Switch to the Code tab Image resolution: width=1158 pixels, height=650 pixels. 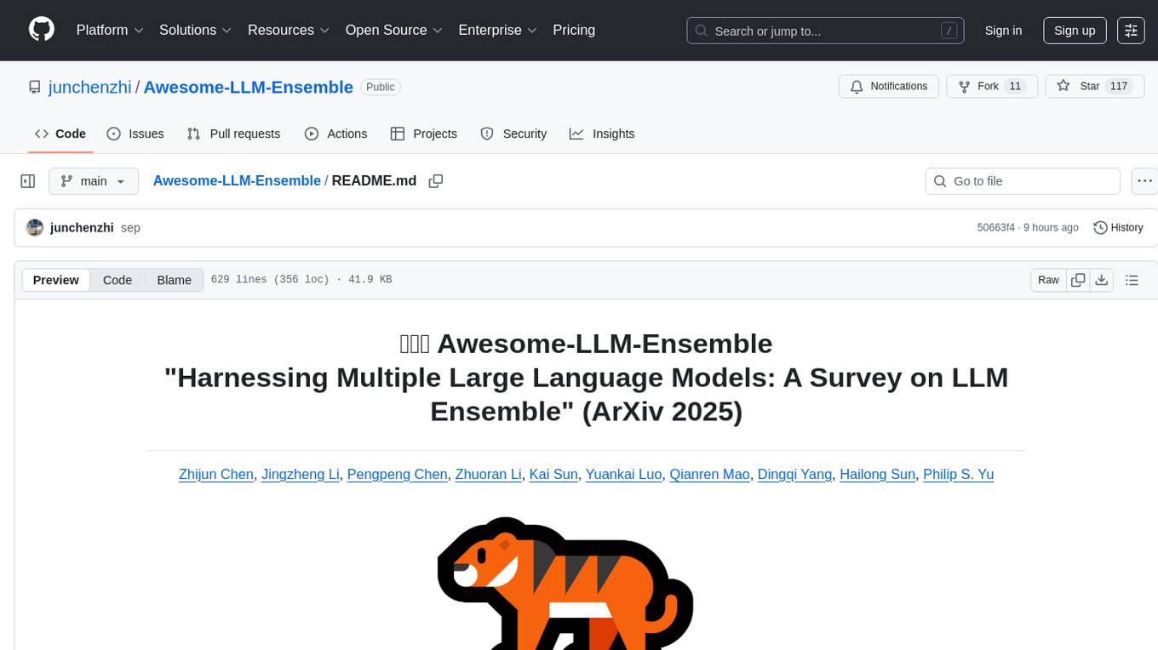(60, 134)
